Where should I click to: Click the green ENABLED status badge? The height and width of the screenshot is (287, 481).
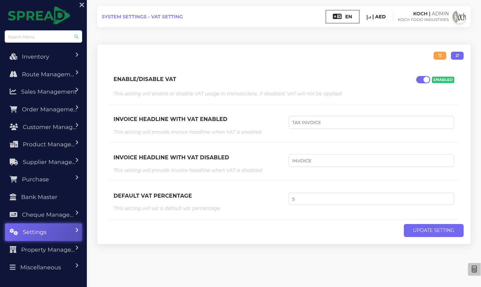point(443,80)
